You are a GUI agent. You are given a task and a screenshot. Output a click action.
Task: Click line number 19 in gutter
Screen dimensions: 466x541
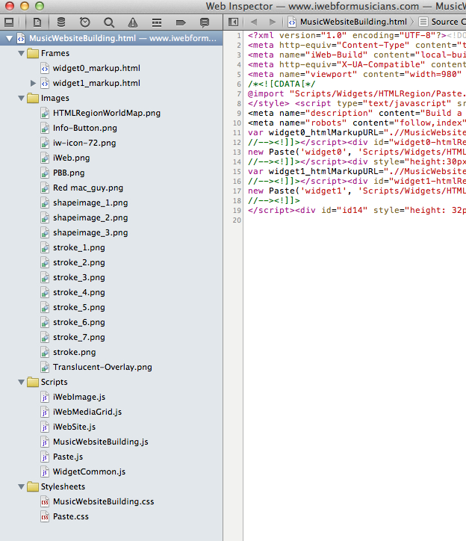click(237, 211)
